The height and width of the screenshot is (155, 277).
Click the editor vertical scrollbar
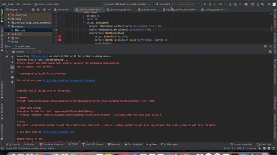pyautogui.click(x=272, y=28)
